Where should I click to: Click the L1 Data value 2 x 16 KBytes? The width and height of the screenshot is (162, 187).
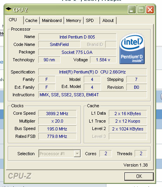[128, 114]
